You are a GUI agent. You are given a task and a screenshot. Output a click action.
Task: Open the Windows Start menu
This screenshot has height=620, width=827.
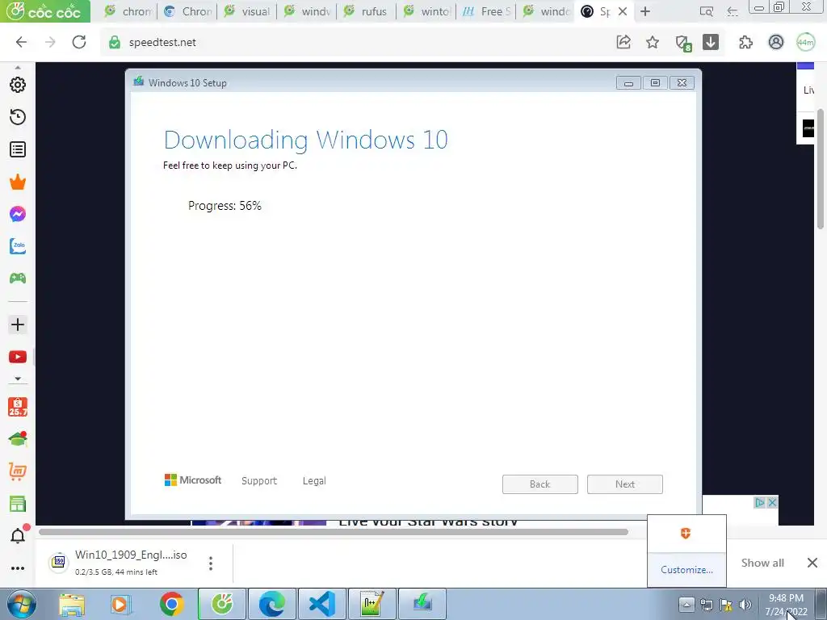click(x=22, y=604)
